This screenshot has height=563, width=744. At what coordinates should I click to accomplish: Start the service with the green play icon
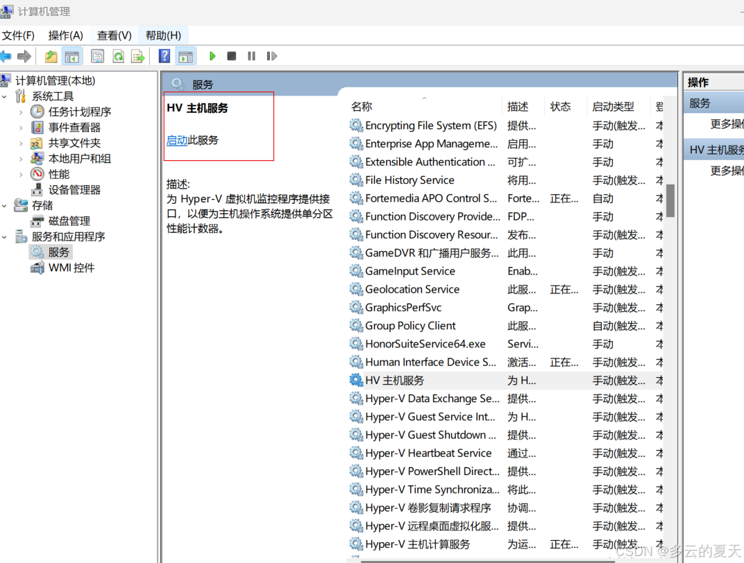(x=212, y=56)
